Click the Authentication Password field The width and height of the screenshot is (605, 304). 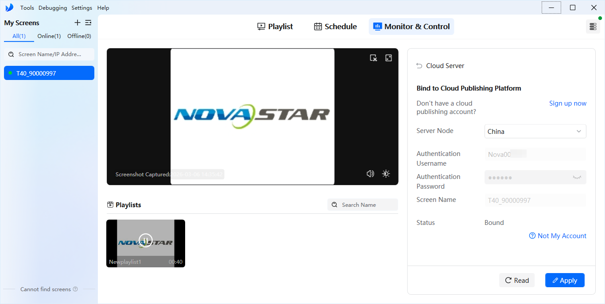535,177
